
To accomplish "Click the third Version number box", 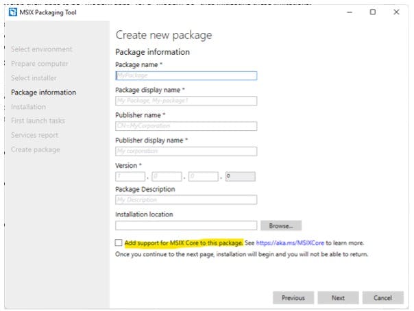I will tap(204, 176).
